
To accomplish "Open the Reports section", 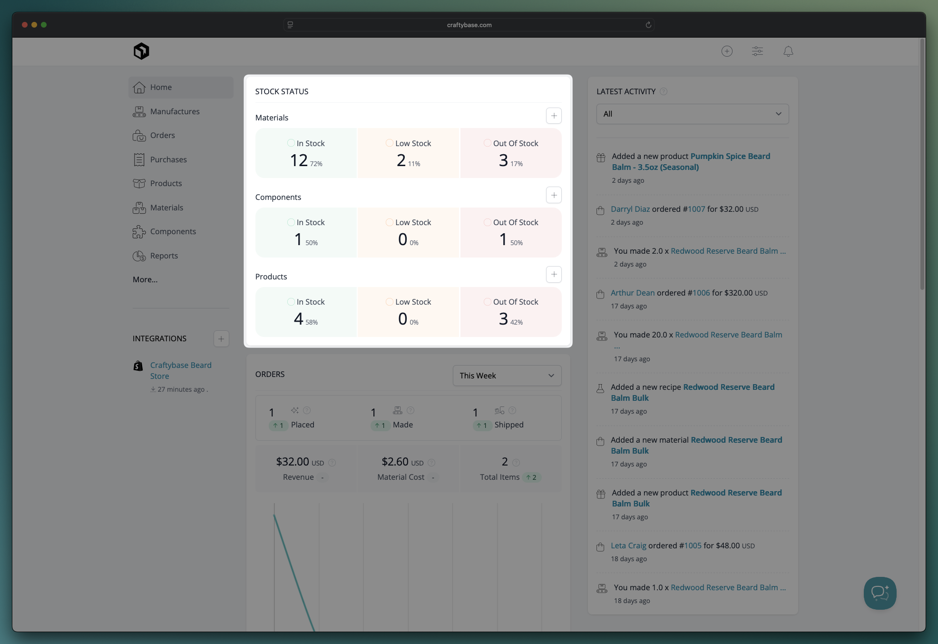I will [x=163, y=256].
